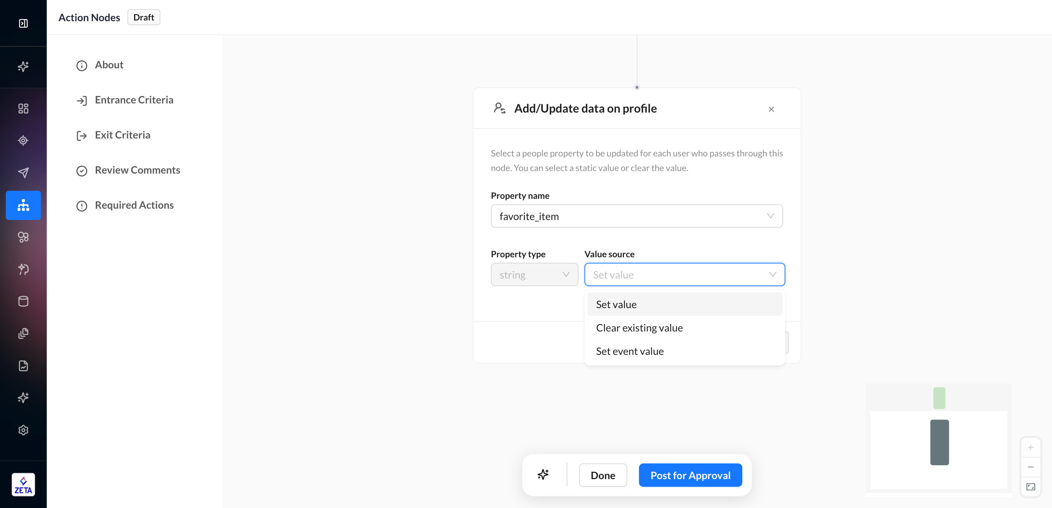This screenshot has width=1052, height=508.
Task: Click the database cylinder icon in sidebar
Action: (x=23, y=301)
